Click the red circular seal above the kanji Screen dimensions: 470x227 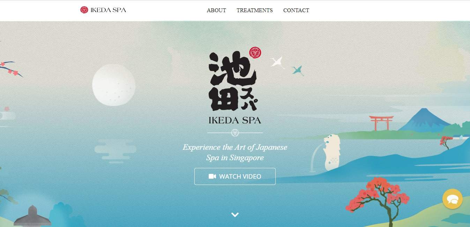[255, 52]
